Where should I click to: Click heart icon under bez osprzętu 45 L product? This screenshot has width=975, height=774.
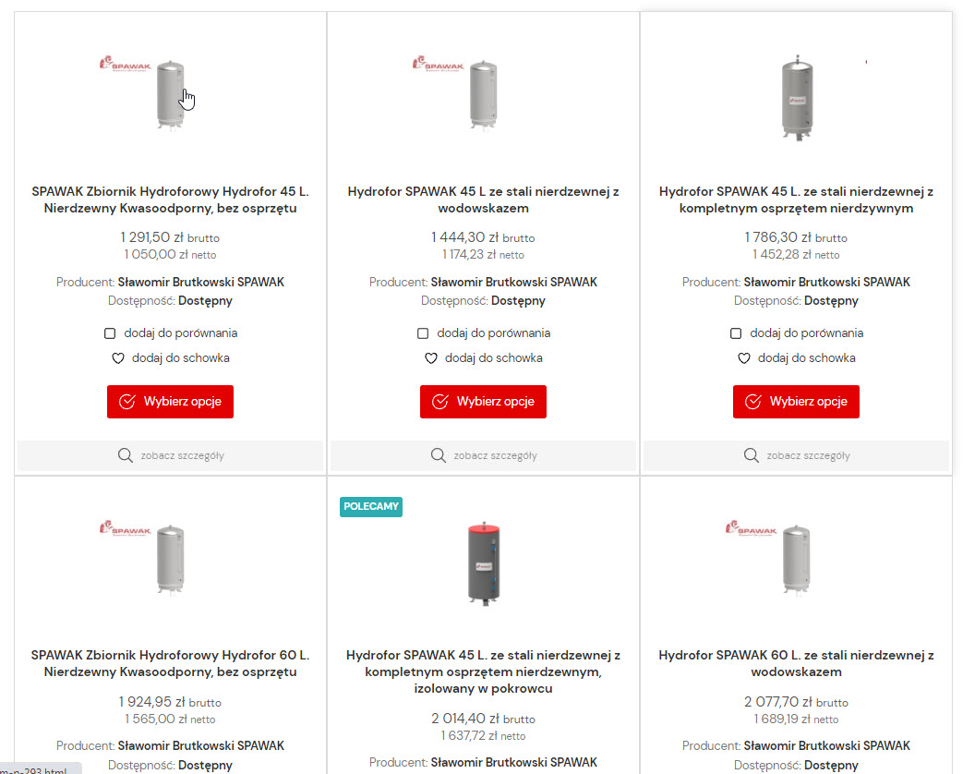[117, 358]
